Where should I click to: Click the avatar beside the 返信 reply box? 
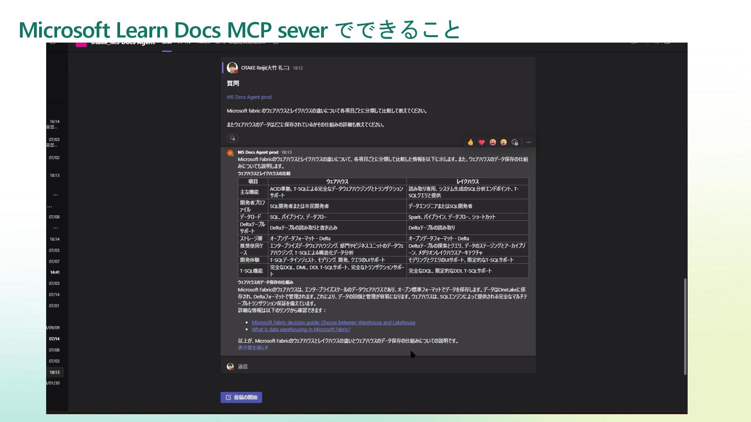(230, 367)
